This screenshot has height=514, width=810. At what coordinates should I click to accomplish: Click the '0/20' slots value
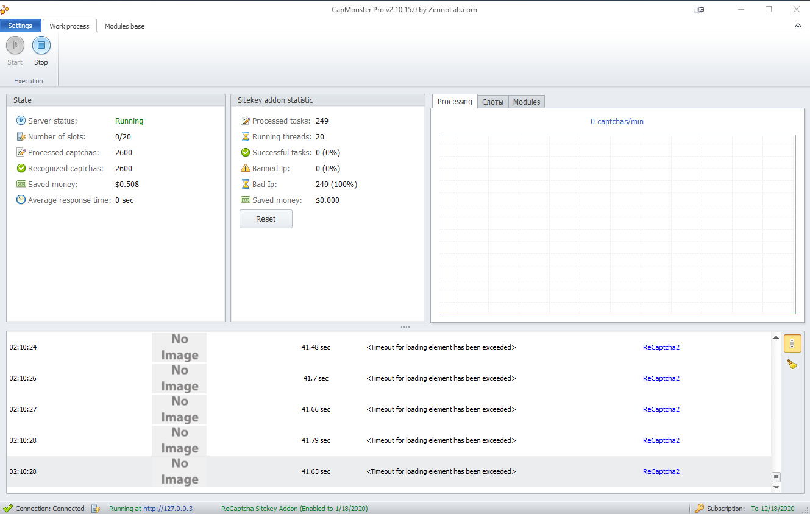(123, 137)
